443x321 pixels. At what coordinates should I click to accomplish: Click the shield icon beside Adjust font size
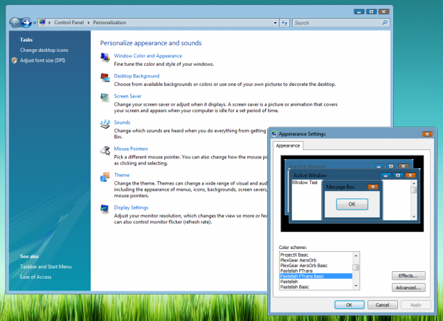[x=15, y=60]
